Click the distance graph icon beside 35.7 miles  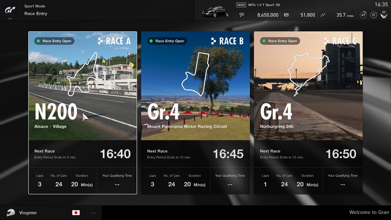323,15
